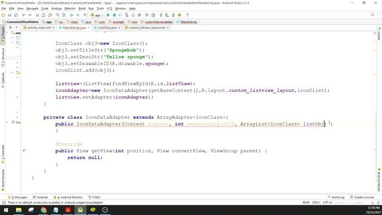Toggle the Favorites side panel tab
Screen dimensions: 382x215
(x=3, y=154)
